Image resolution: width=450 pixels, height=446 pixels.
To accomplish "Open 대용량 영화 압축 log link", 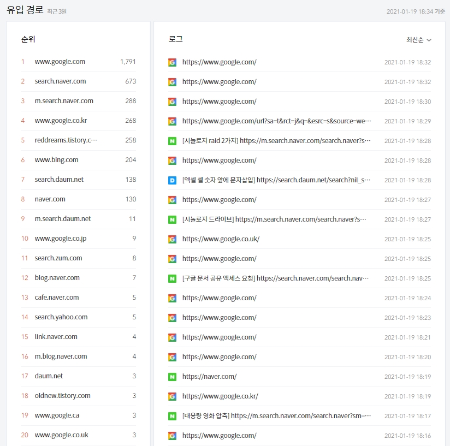I will 277,416.
